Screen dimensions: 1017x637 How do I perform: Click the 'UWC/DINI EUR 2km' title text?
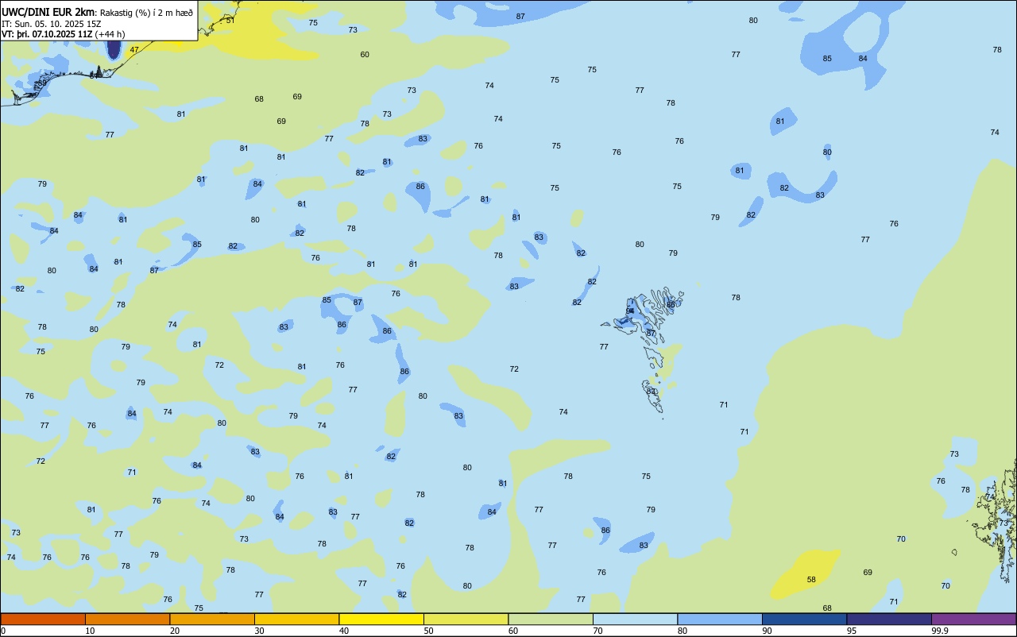coord(48,11)
